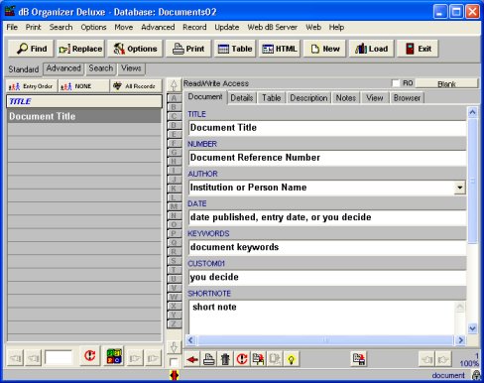This screenshot has width=484, height=383.
Task: Click the red double arrow splitter icon in status bar
Action: pos(174,375)
